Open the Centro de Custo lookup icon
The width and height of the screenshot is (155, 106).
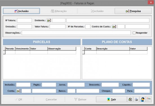point(114,27)
